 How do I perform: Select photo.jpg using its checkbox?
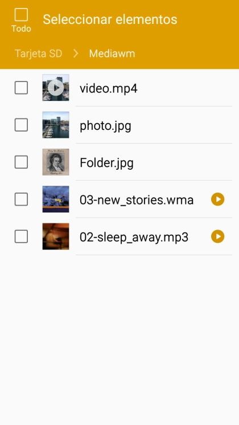point(21,125)
